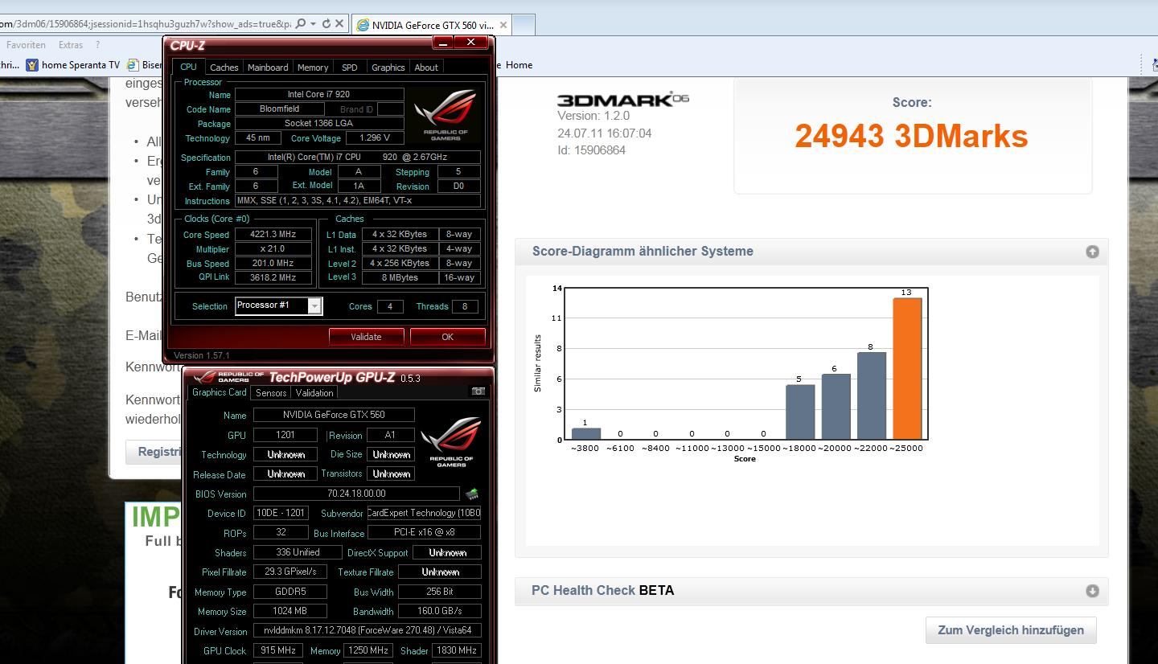Click the Bandwidth 160.0 GB/s value
The image size is (1158, 664).
pyautogui.click(x=441, y=611)
